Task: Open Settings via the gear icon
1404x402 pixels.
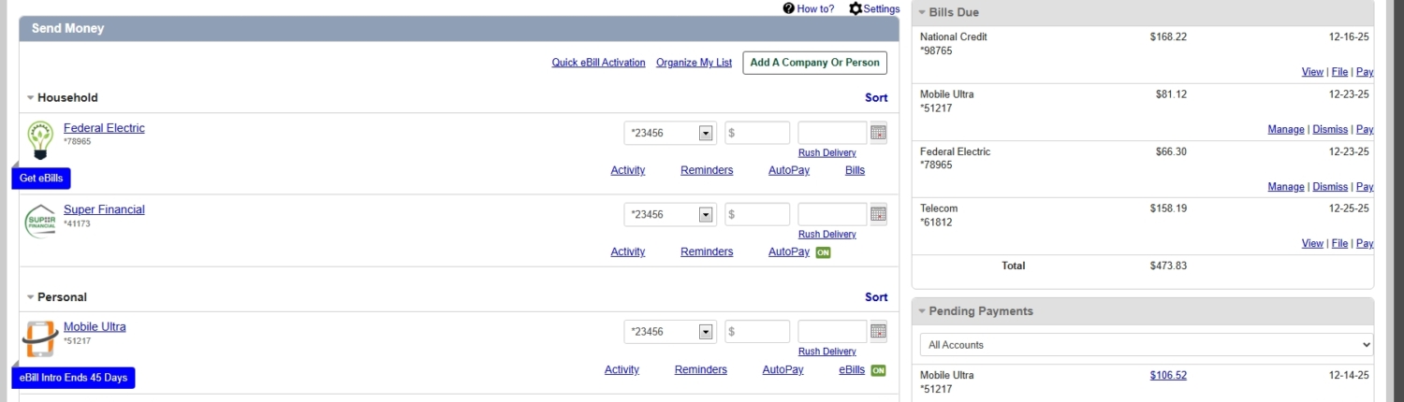Action: [856, 8]
